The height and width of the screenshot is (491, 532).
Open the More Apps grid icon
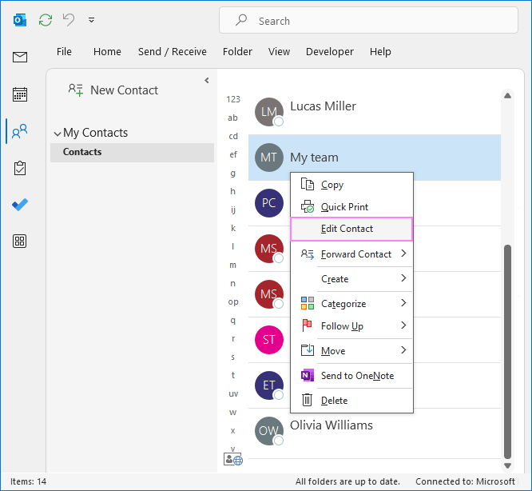[20, 241]
